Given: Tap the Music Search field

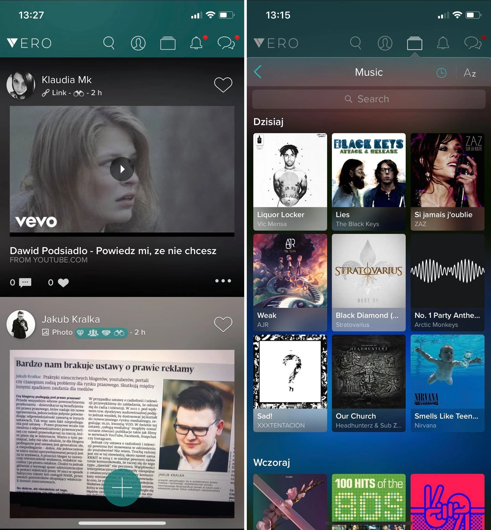Looking at the screenshot, I should (369, 99).
